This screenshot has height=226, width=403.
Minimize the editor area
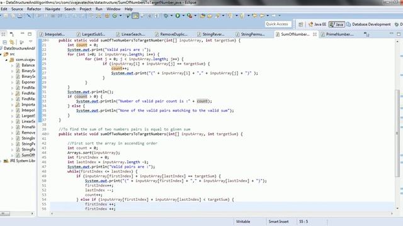(392, 33)
